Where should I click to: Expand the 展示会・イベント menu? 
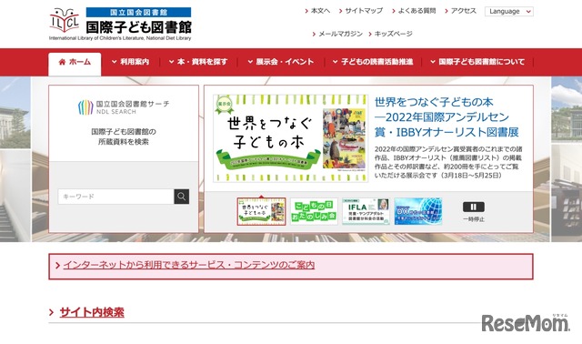pos(281,62)
